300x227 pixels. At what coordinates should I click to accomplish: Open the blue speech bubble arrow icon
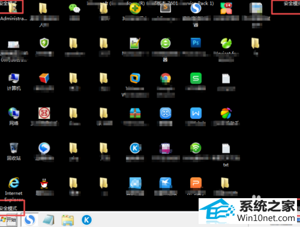[44, 148]
